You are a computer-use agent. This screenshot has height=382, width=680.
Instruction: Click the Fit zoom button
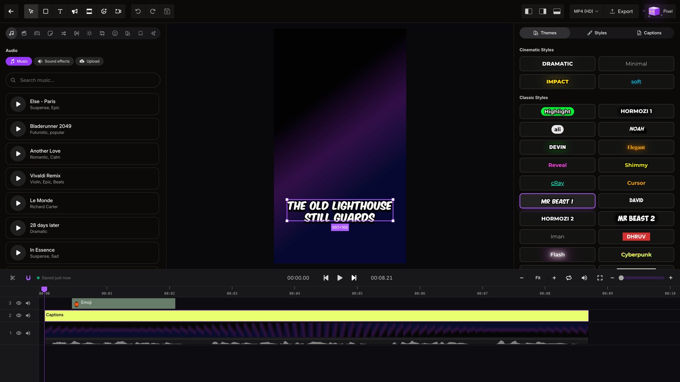(538, 278)
